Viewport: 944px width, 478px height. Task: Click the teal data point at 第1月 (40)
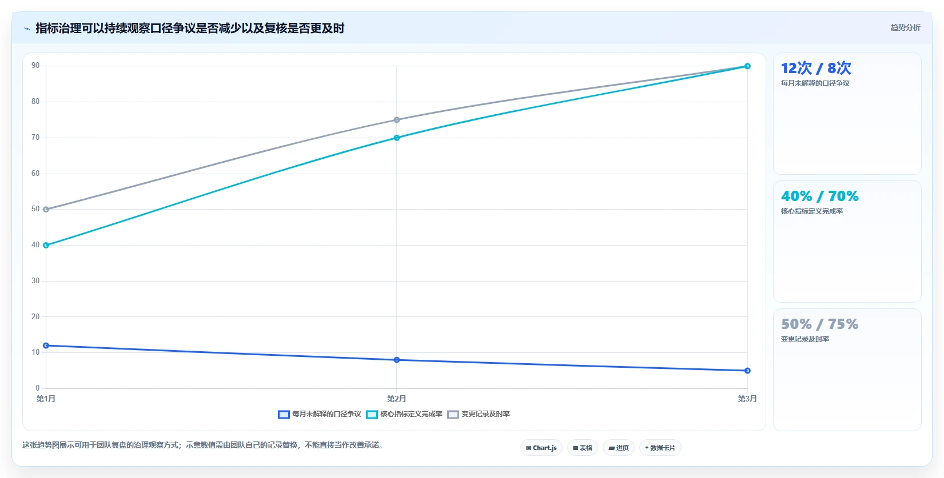pyautogui.click(x=46, y=246)
